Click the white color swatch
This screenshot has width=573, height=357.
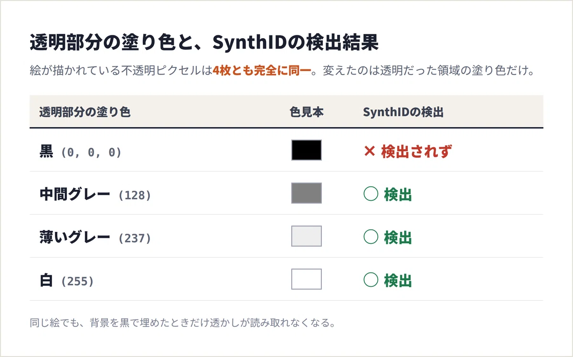pos(307,279)
